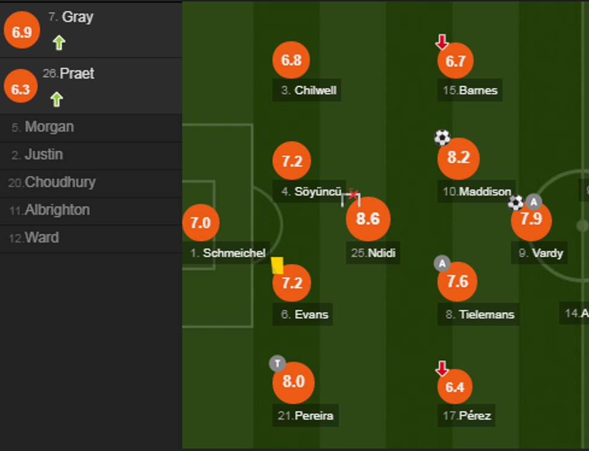
Task: Click the assist badge on Tielemans
Action: (x=442, y=263)
